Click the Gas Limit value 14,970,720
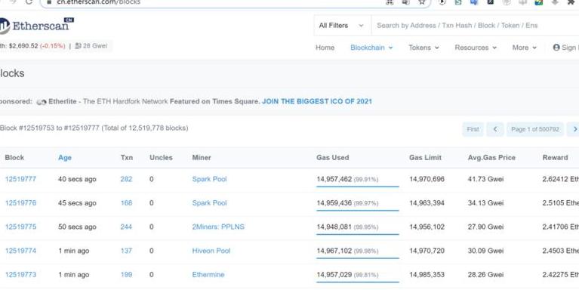The image size is (579, 290). pos(427,251)
